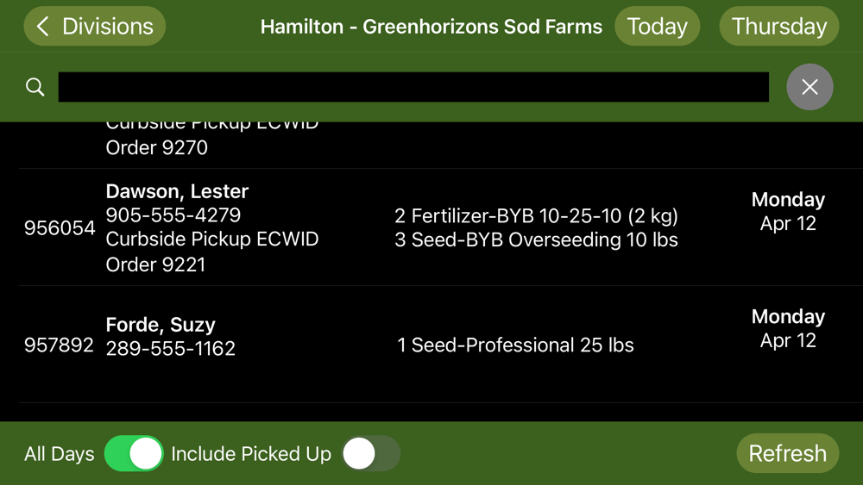Toggle the All Days switch
Viewport: 863px width, 485px height.
[x=134, y=453]
